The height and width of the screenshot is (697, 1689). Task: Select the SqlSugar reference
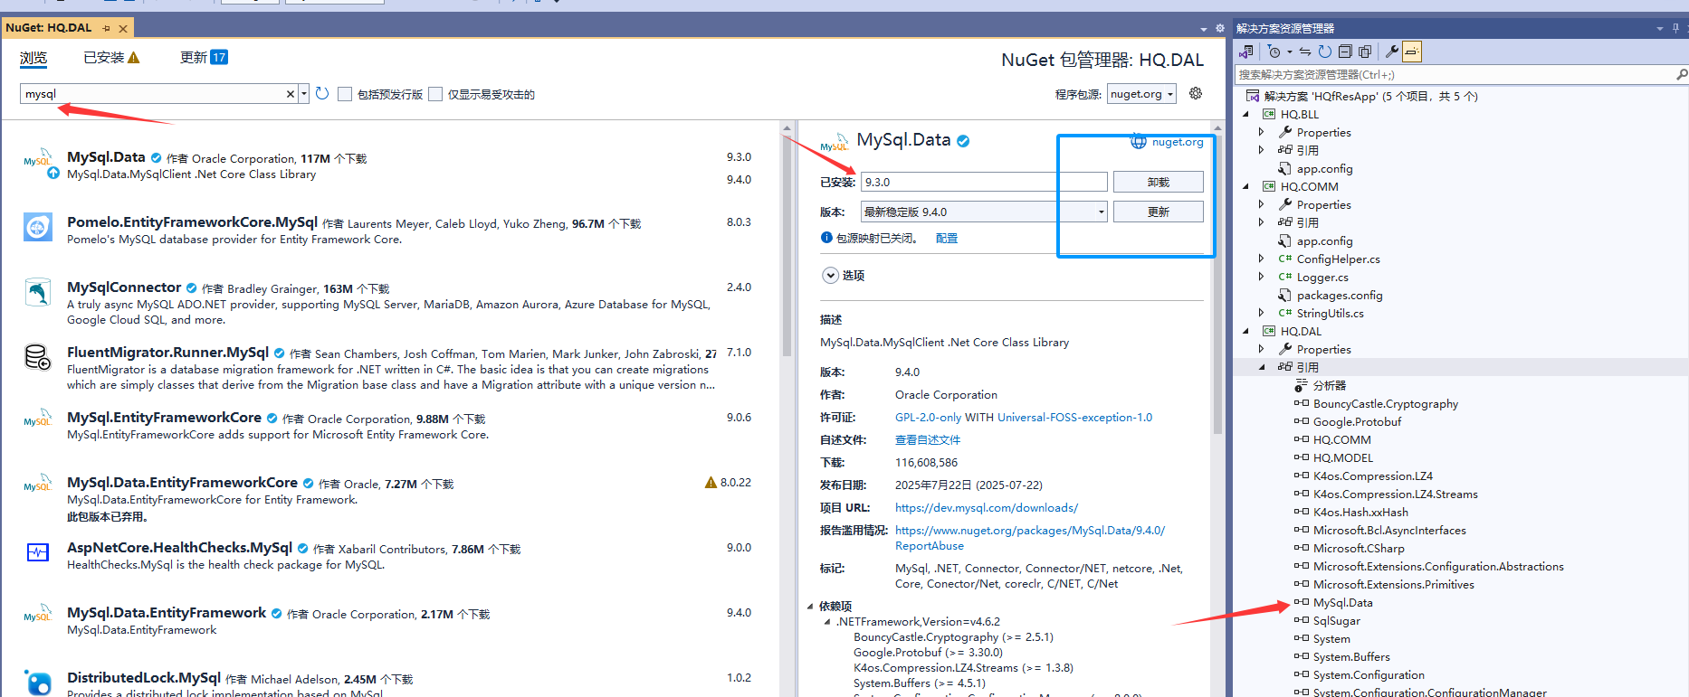(x=1336, y=621)
